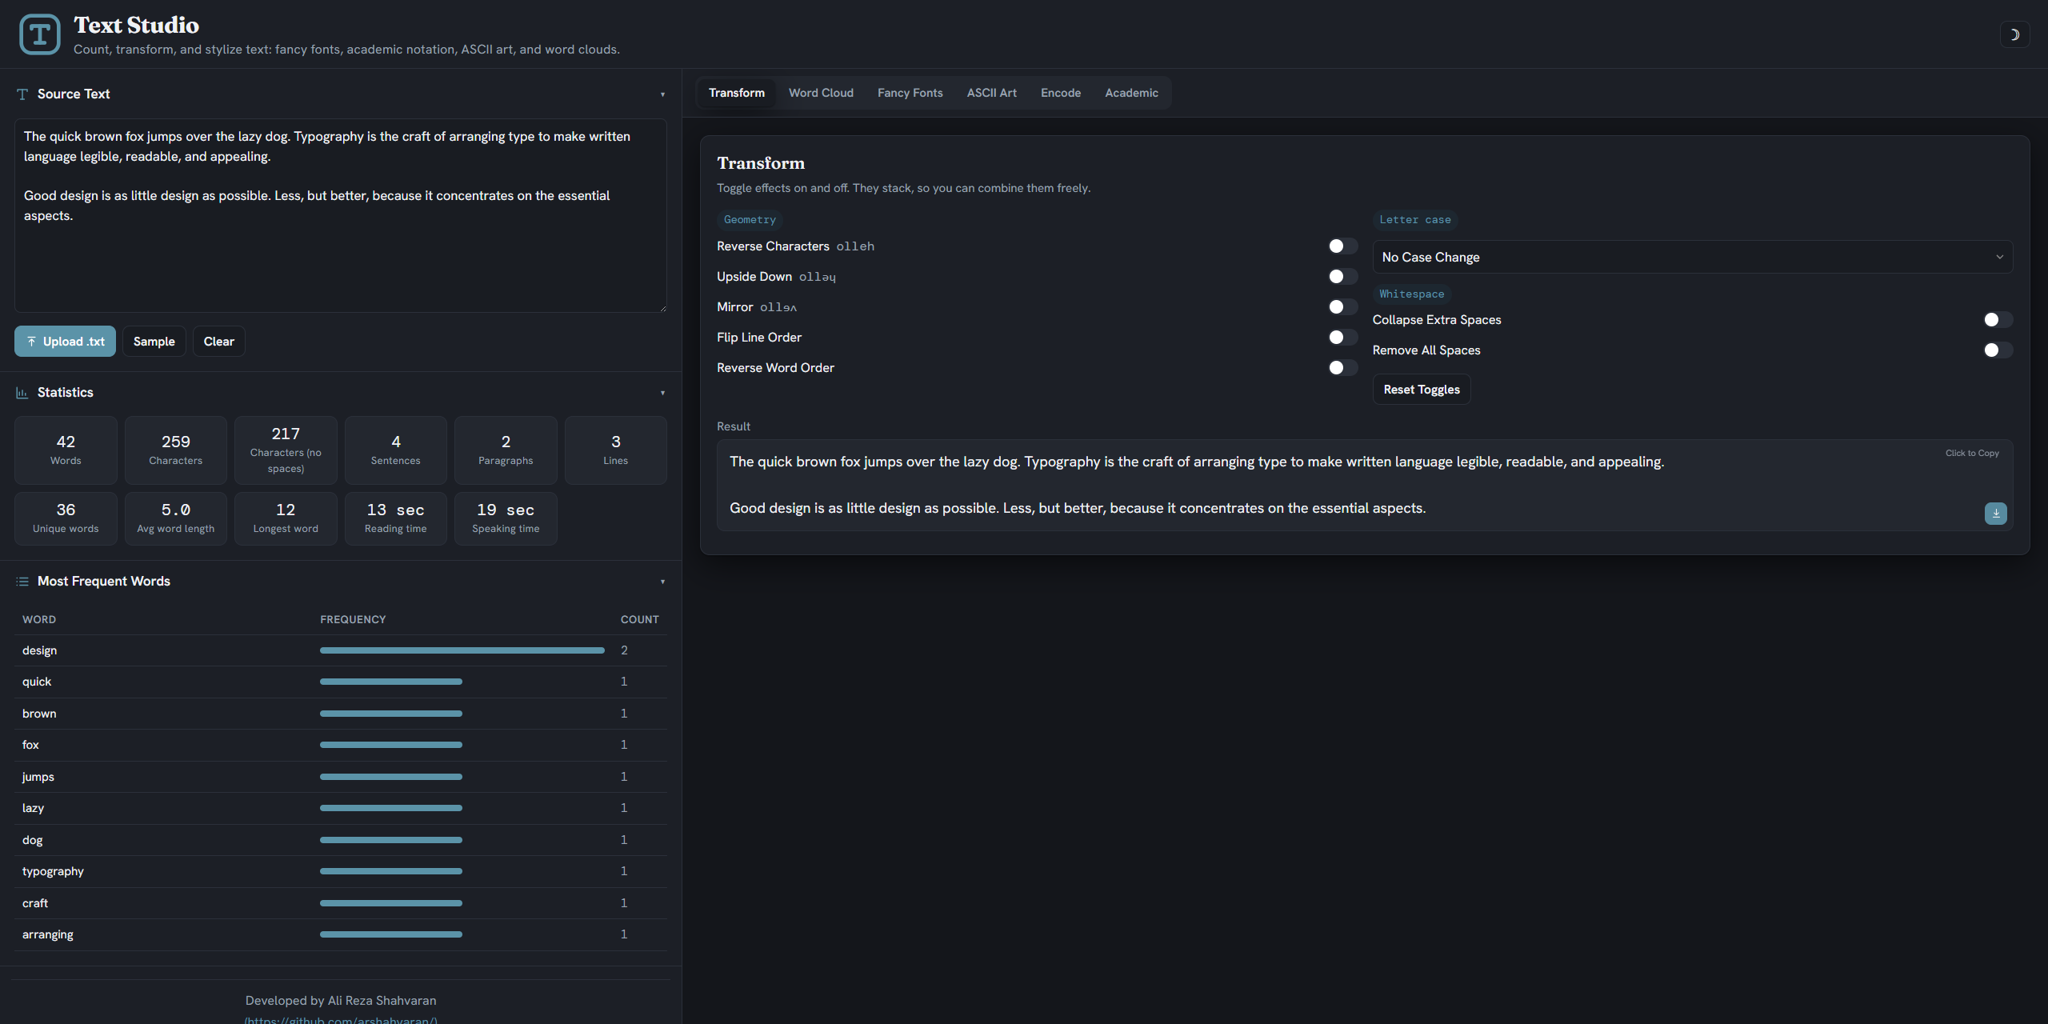This screenshot has height=1024, width=2048.
Task: Click the 12 Longest word card
Action: point(286,518)
